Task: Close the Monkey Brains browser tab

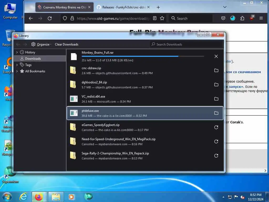Action: (89, 7)
